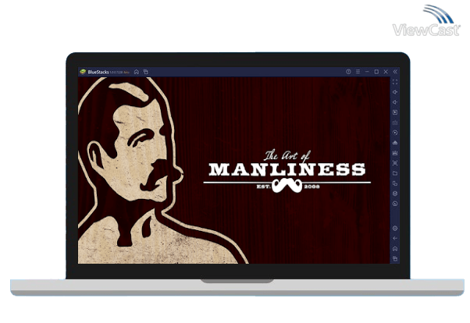Click the hexagon-shaped icon in sidebar
470x323 pixels.
tap(395, 193)
